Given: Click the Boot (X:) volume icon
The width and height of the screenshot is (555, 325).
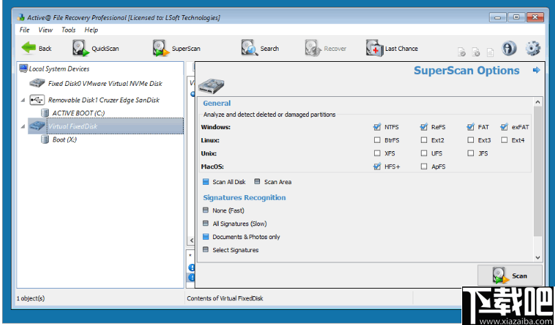Looking at the screenshot, I should tap(45, 139).
